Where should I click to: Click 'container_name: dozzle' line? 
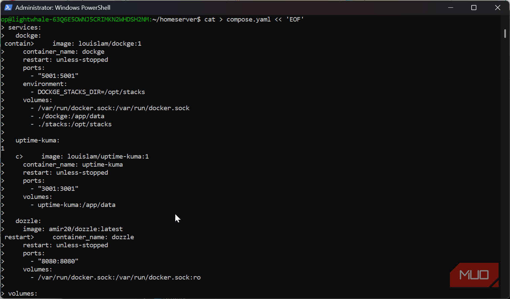pyautogui.click(x=93, y=237)
